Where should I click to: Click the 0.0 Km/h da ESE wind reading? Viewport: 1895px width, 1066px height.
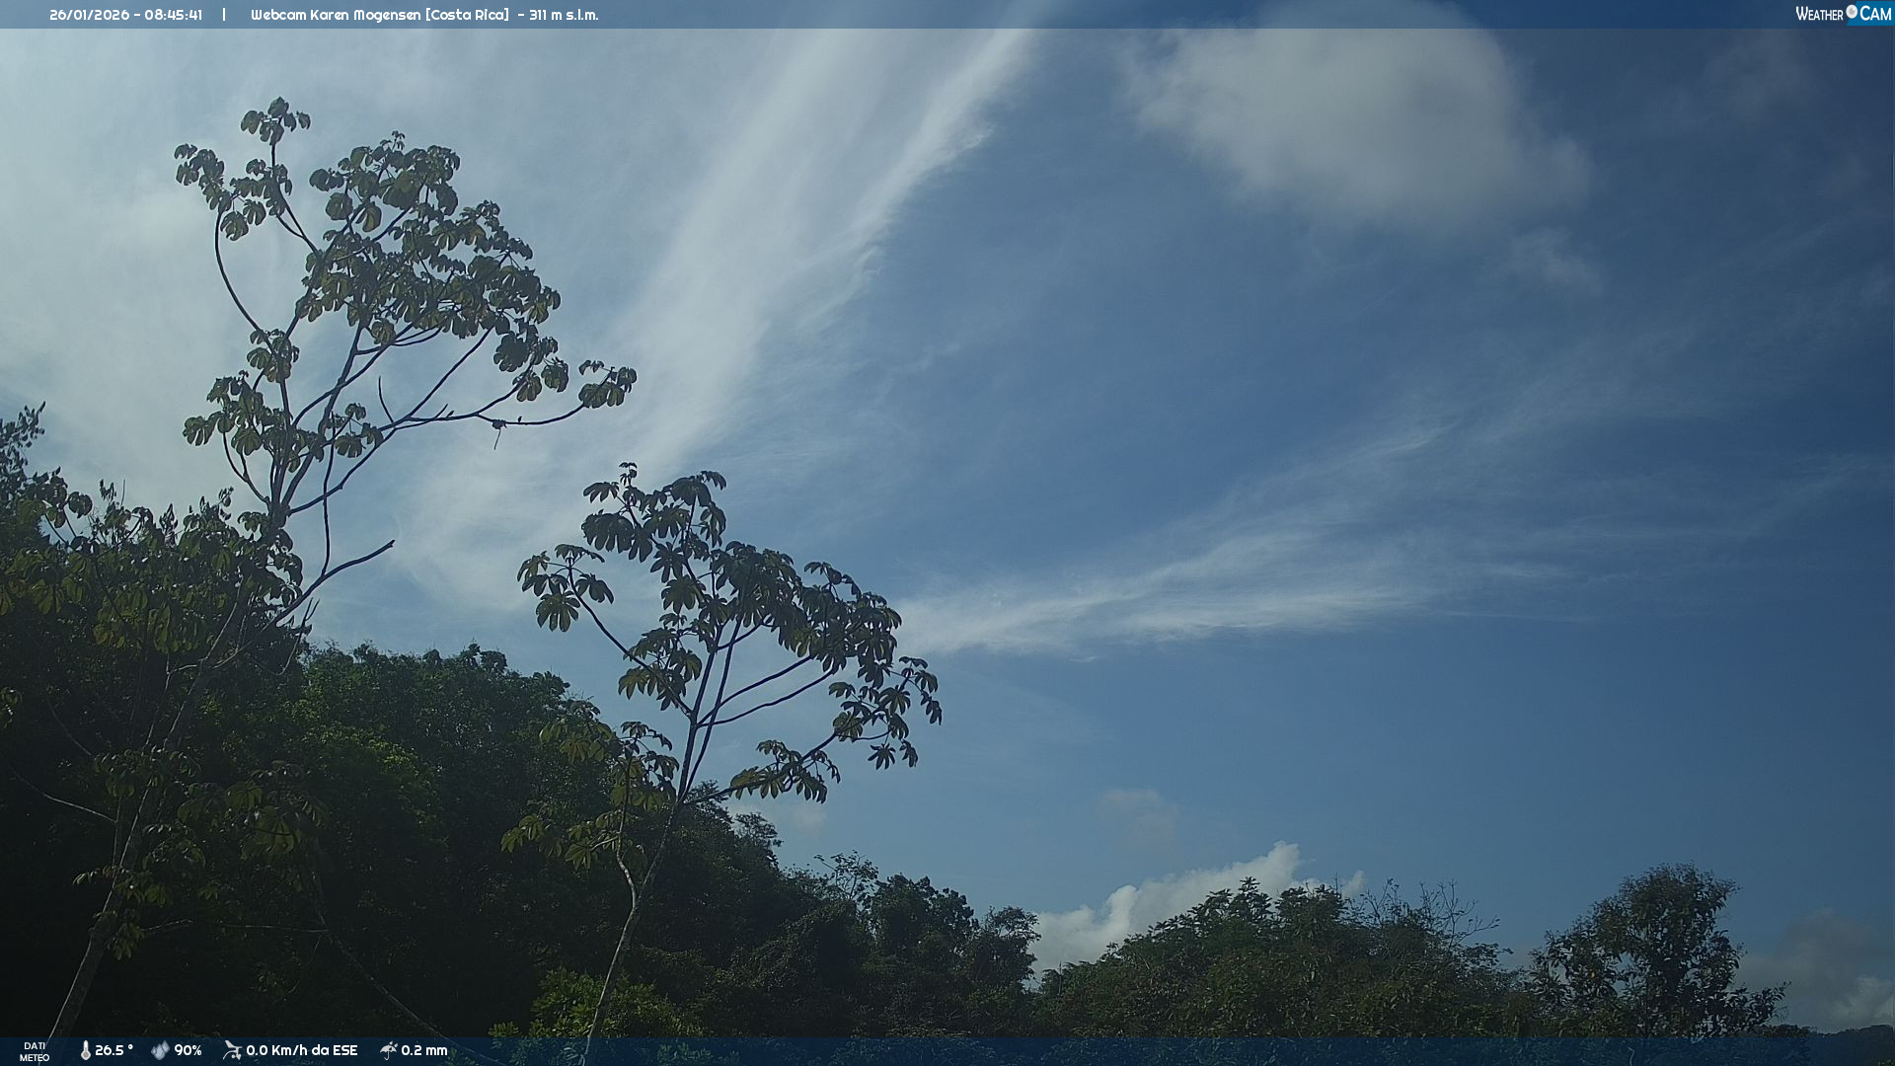[x=301, y=1050]
